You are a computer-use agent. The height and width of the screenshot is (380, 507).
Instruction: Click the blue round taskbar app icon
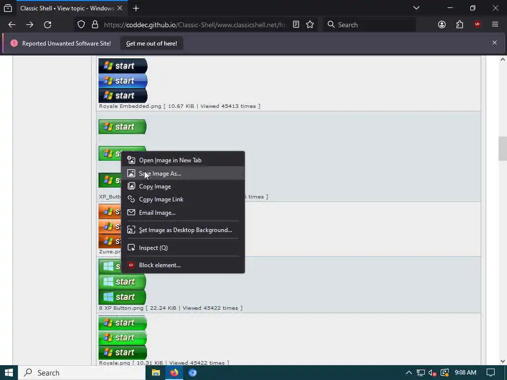tap(193, 373)
